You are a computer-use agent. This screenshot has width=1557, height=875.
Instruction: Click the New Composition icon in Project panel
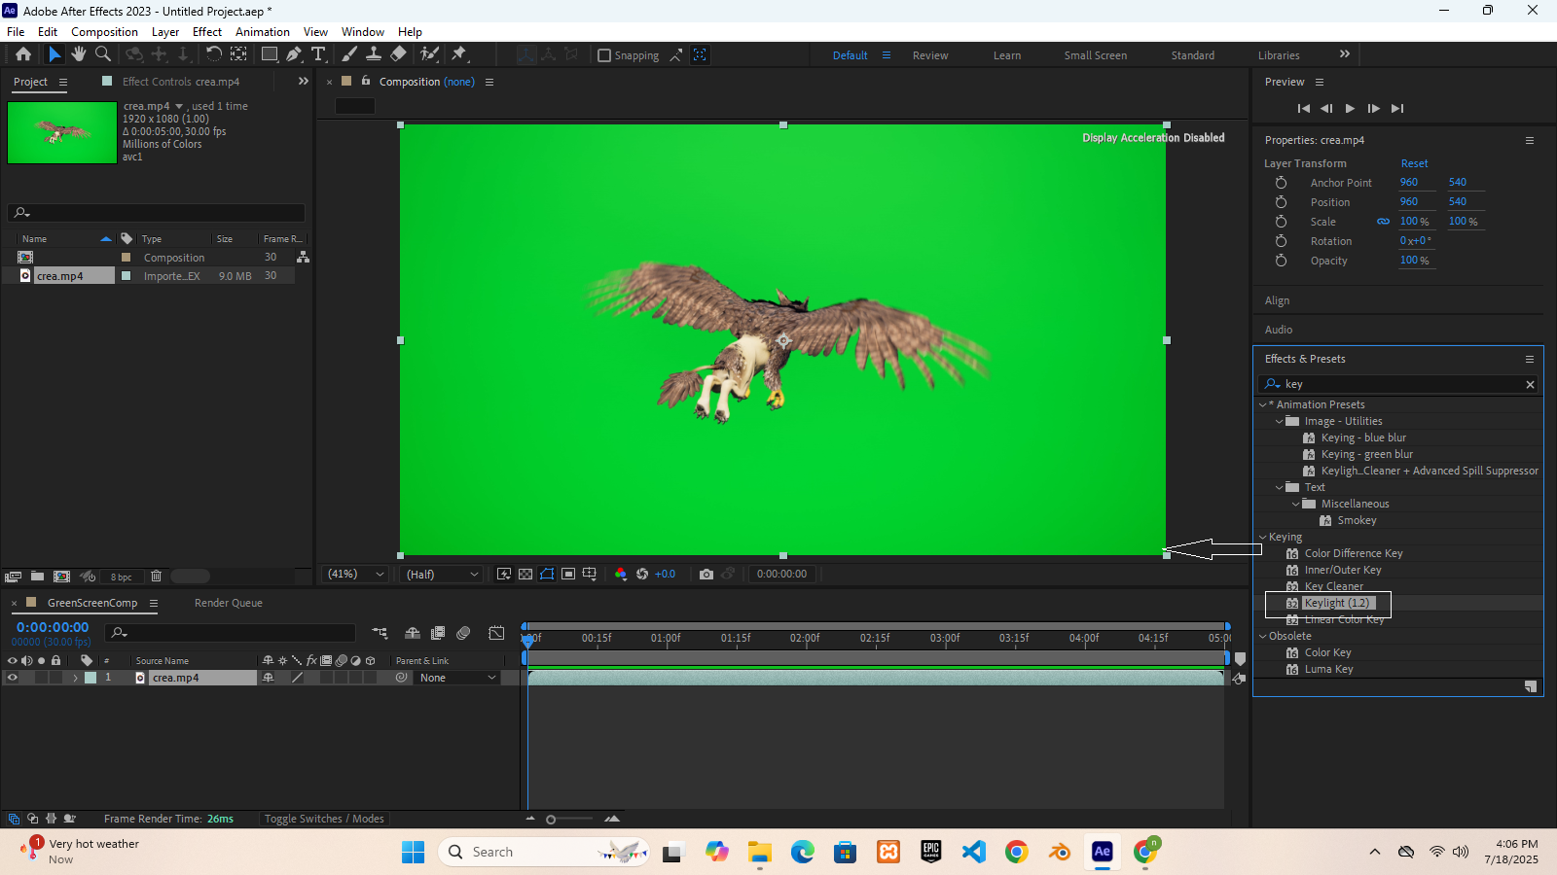pyautogui.click(x=61, y=577)
